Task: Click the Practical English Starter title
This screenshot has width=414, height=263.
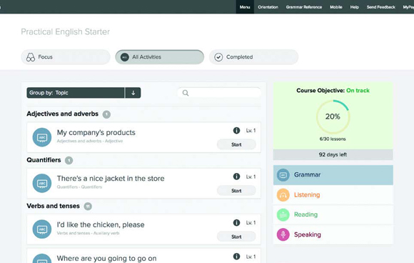Action: (x=65, y=31)
